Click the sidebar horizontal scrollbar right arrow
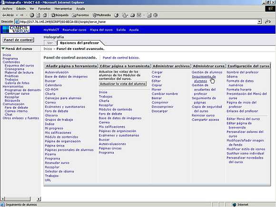 39,199
